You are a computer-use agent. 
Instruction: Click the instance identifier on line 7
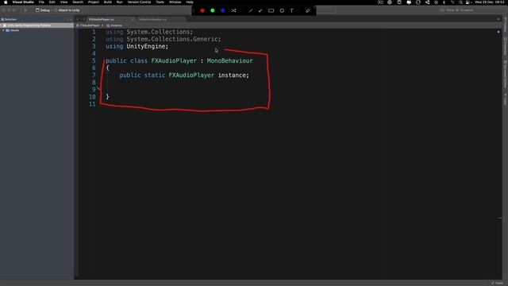232,75
